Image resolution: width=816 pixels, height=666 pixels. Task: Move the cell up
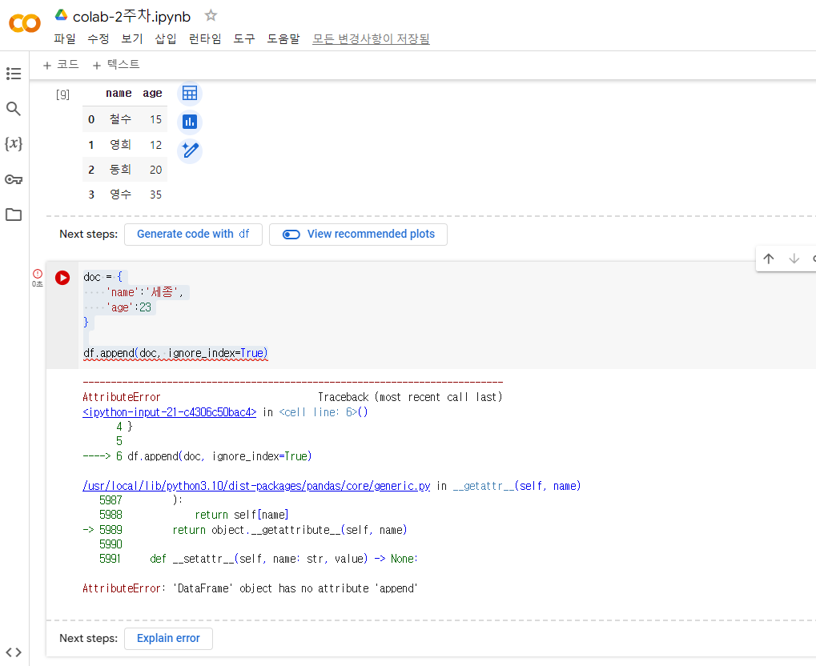[769, 259]
